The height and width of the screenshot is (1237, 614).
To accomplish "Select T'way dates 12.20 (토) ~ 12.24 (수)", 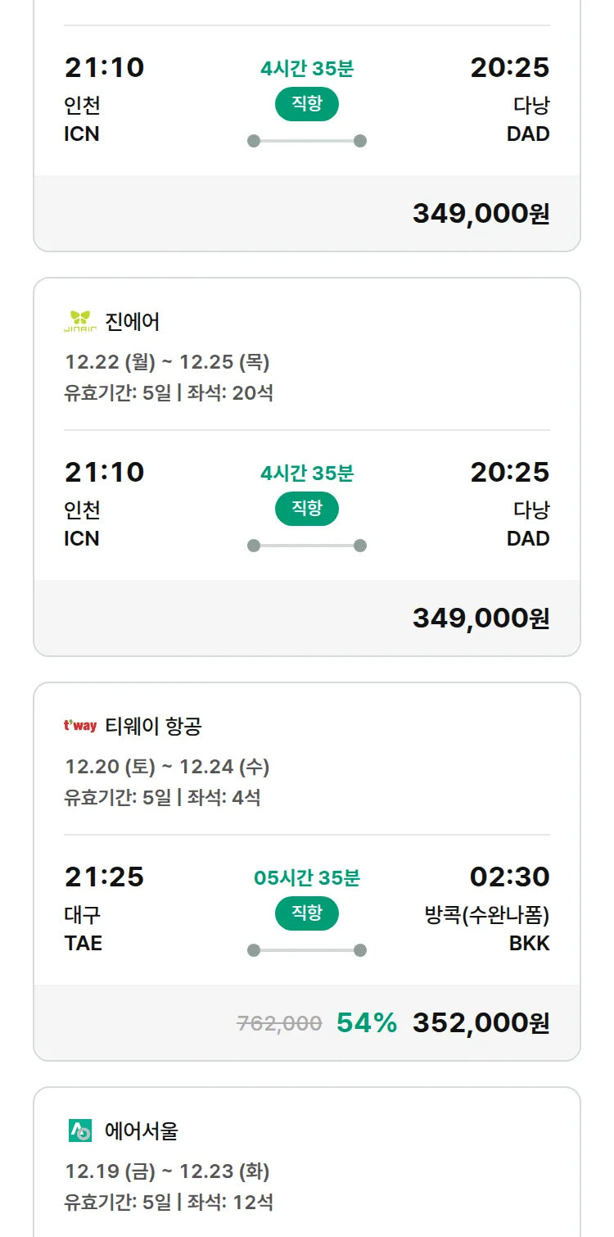I will point(167,767).
